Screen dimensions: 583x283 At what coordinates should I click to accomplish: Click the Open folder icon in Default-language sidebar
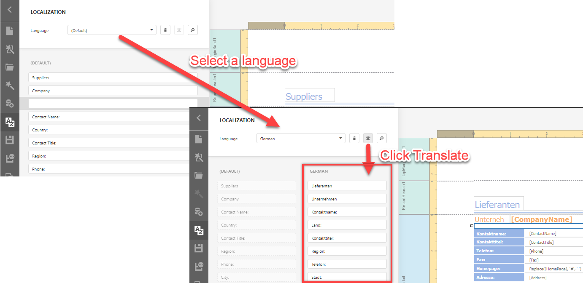(x=10, y=67)
